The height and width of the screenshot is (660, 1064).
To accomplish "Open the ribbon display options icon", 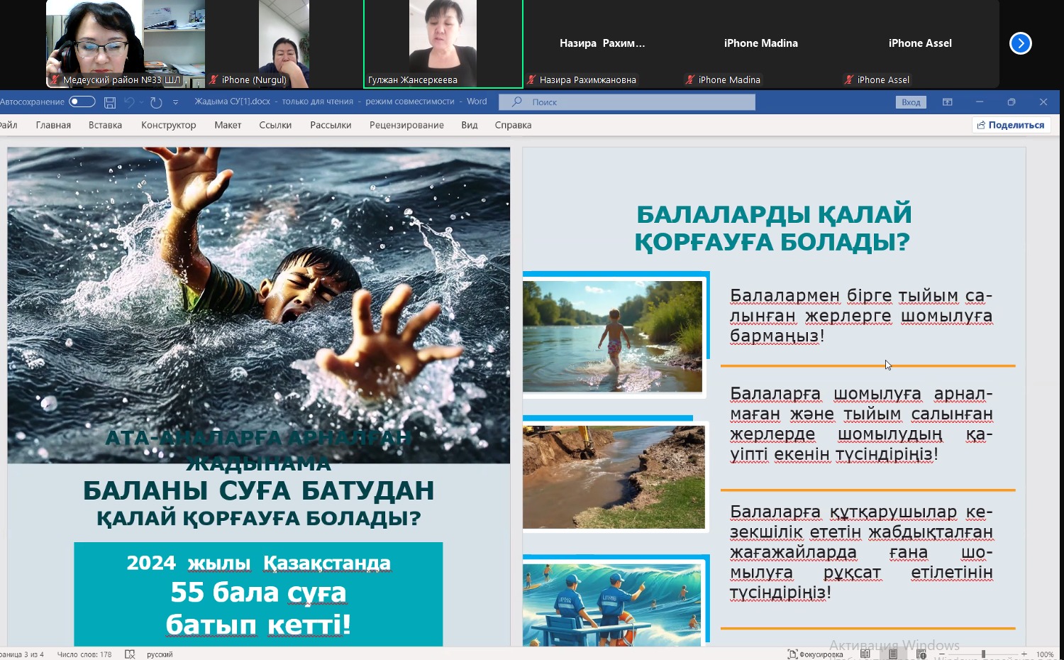I will [x=947, y=102].
